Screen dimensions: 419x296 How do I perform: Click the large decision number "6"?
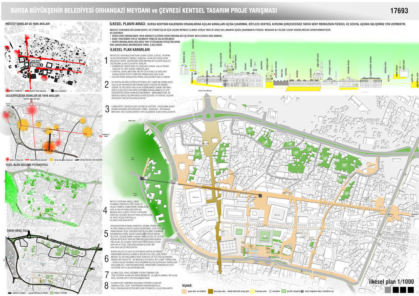coord(106,258)
